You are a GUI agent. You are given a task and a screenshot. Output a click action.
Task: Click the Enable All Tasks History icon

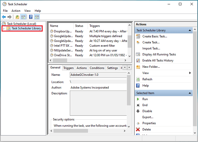click(138, 60)
